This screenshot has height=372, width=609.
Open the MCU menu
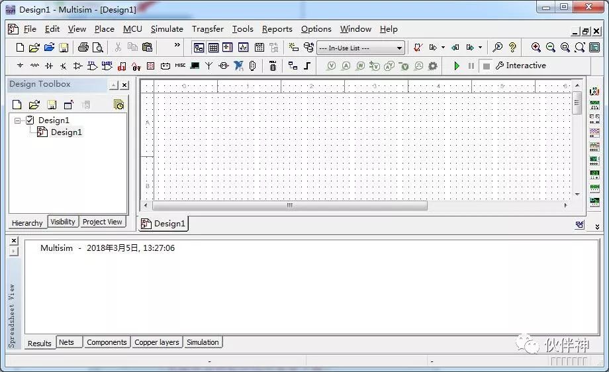[x=132, y=29]
